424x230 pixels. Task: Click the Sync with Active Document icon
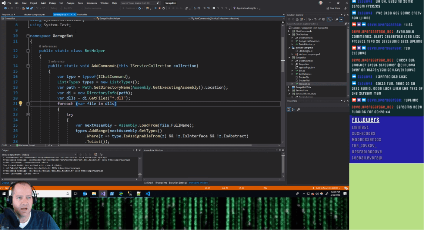pyautogui.click(x=316, y=19)
